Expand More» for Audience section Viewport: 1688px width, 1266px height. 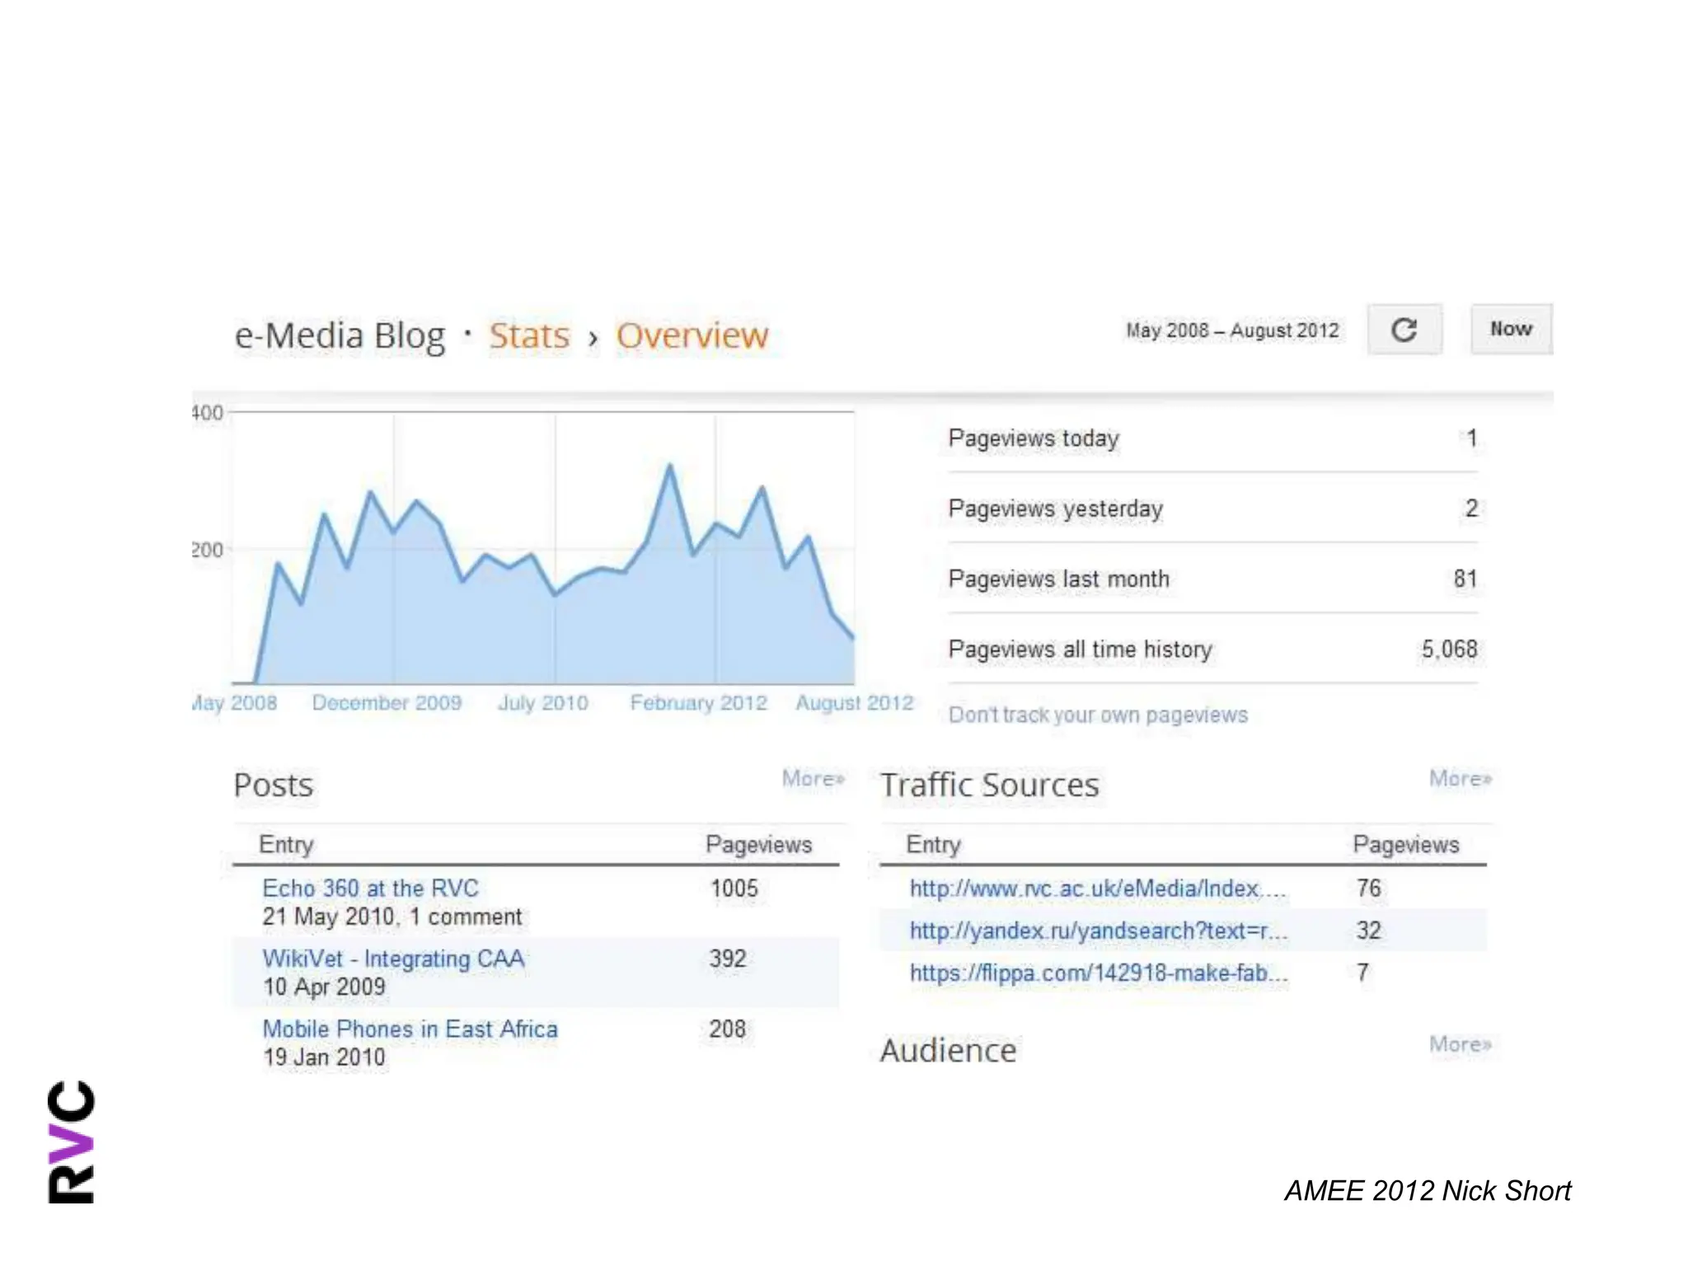click(x=1460, y=1044)
